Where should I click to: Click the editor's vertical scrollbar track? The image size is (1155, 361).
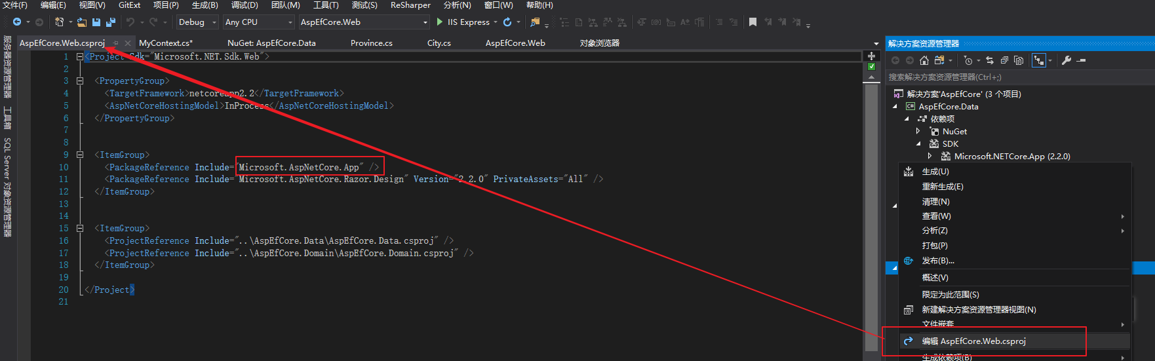pos(871,197)
